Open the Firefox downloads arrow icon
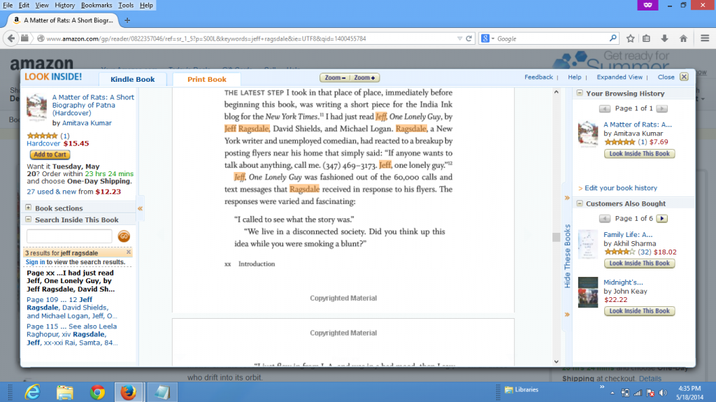716x402 pixels. coord(665,38)
